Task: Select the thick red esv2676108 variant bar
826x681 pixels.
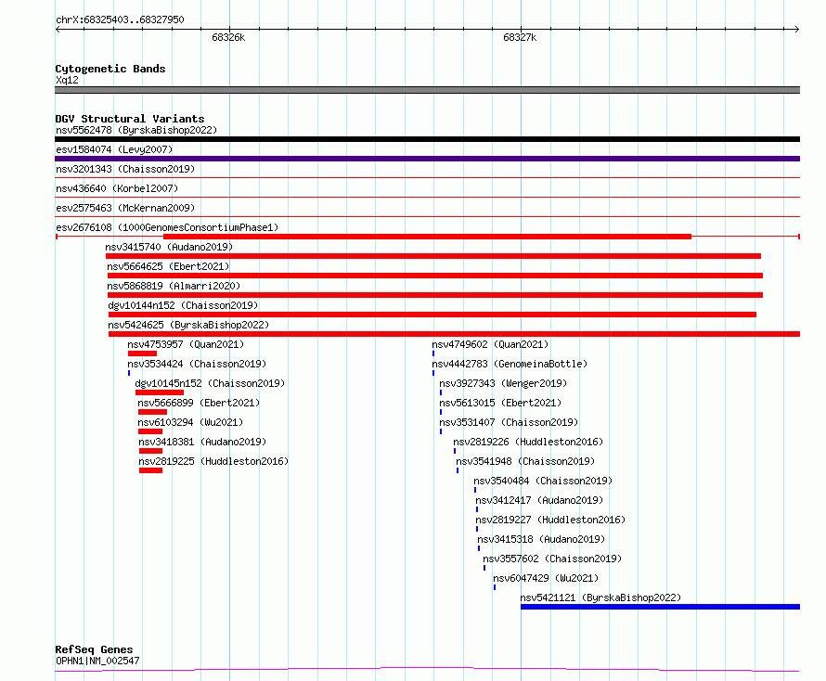Action: [x=427, y=237]
